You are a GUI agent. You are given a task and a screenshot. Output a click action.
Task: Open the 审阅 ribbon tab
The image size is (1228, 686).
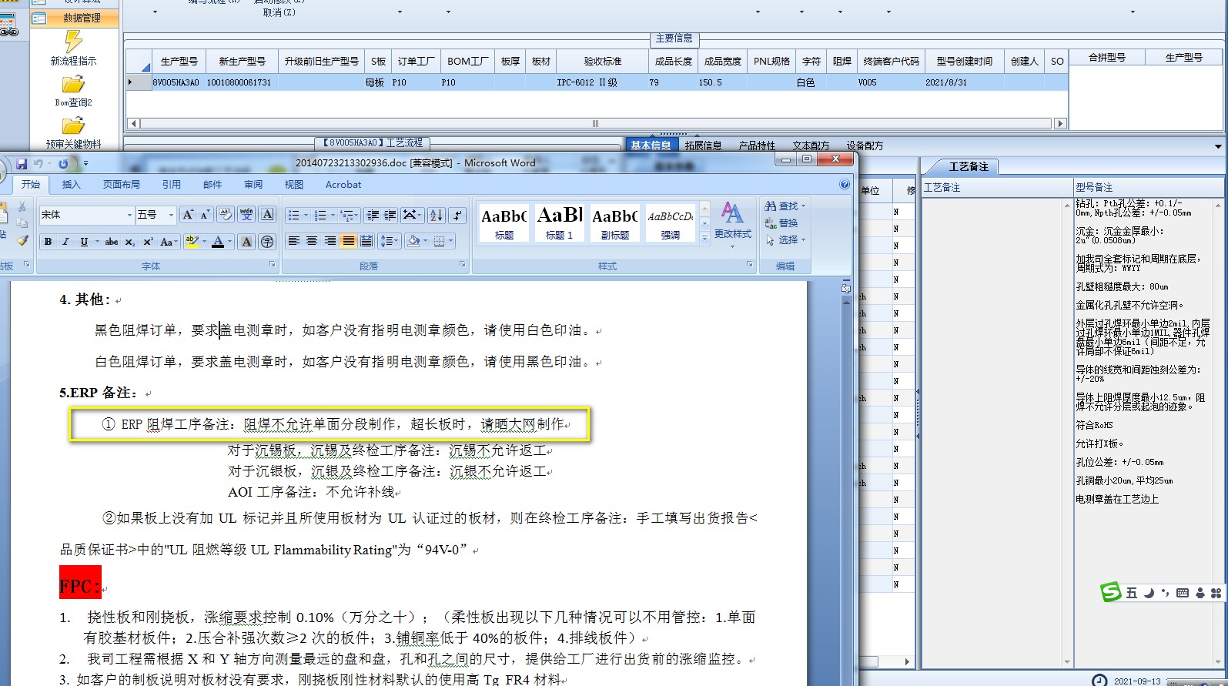pos(253,184)
